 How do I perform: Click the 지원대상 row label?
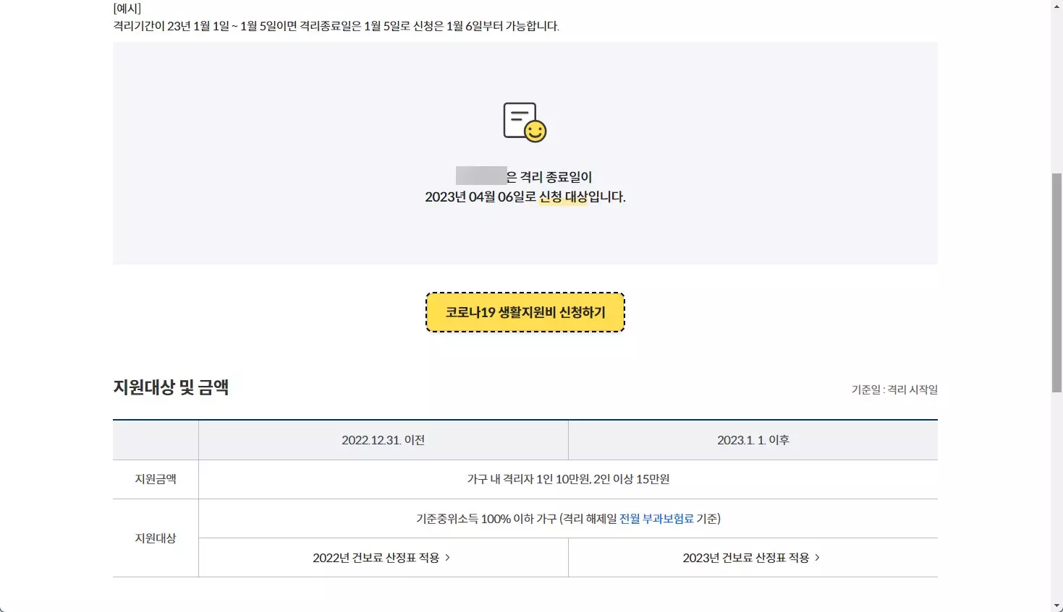click(x=155, y=538)
